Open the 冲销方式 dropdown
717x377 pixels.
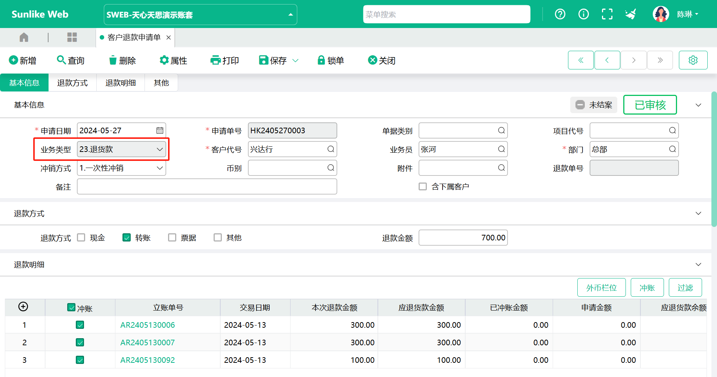pos(121,168)
